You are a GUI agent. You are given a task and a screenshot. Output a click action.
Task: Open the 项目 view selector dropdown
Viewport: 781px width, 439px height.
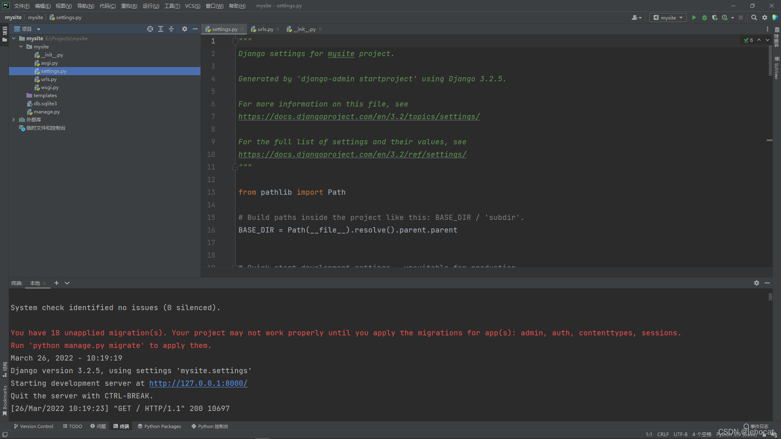click(27, 29)
